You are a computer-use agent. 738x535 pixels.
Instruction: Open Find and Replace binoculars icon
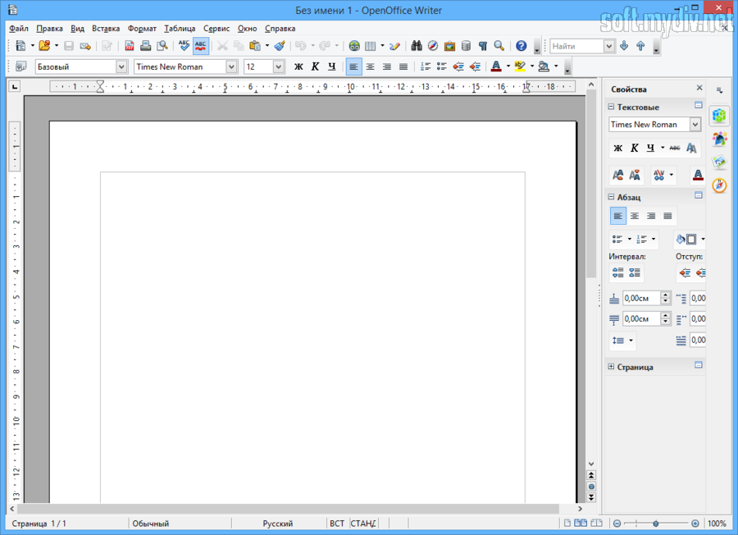(417, 46)
